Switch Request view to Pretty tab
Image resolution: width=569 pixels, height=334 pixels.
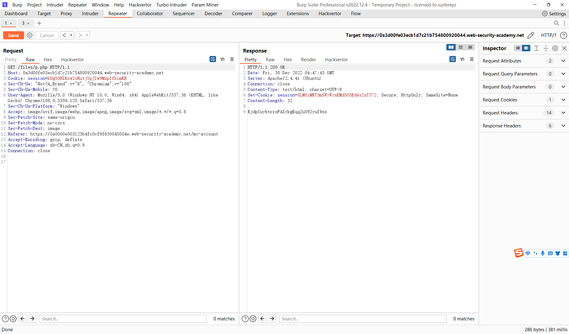[x=11, y=59]
